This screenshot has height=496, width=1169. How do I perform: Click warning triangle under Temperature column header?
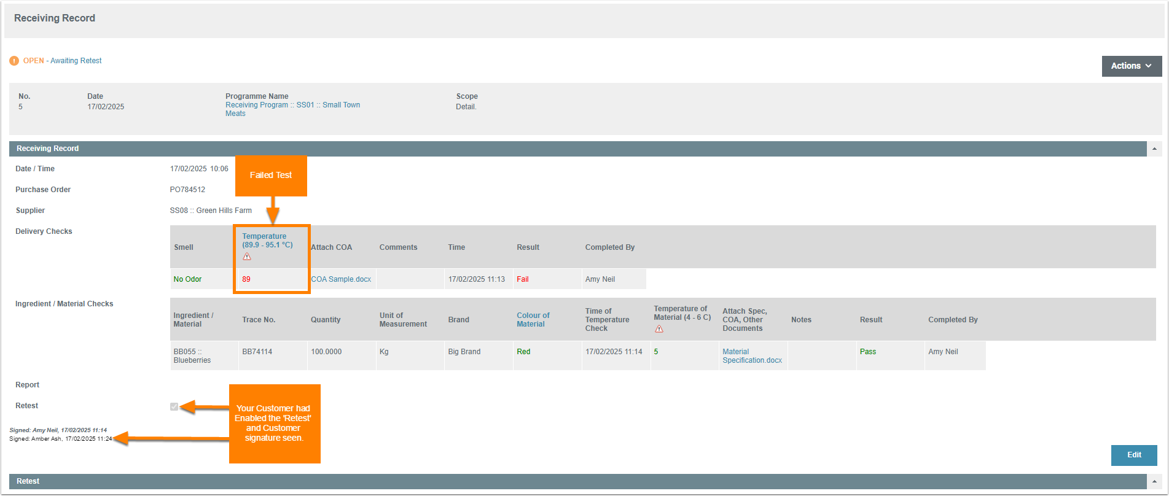pos(247,257)
